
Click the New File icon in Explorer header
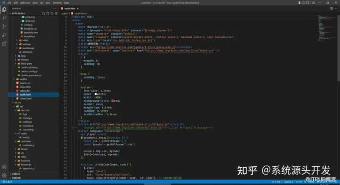click(x=43, y=14)
